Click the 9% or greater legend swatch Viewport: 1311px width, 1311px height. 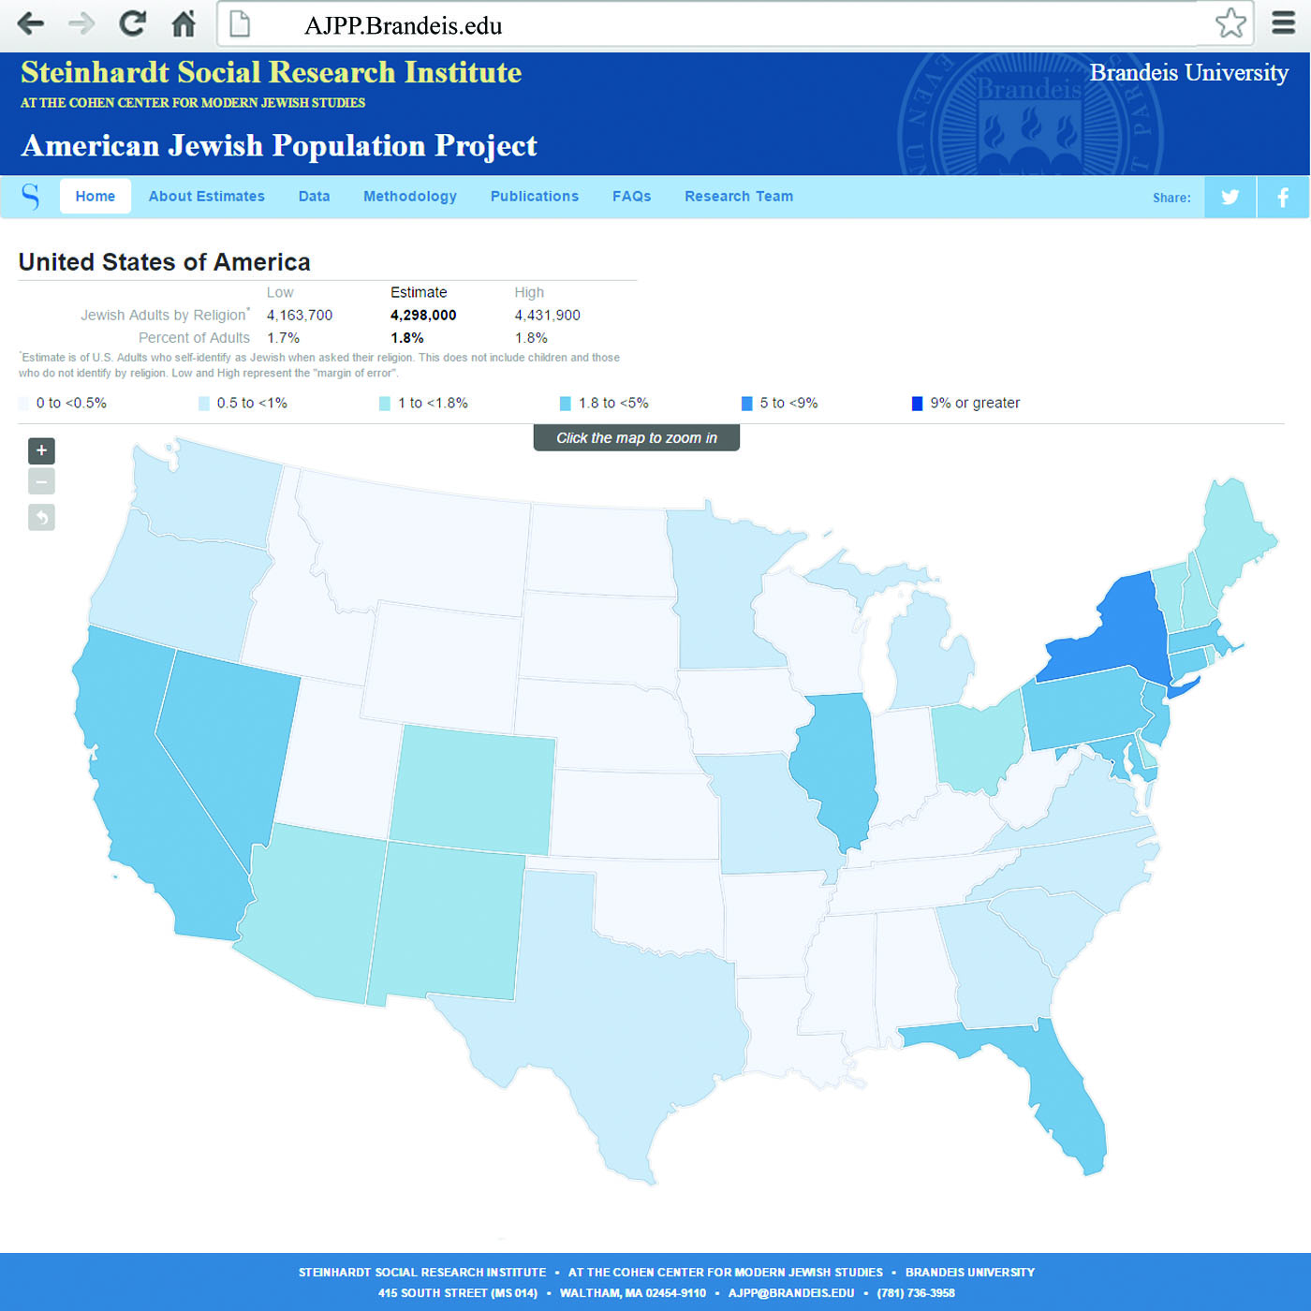click(x=918, y=404)
